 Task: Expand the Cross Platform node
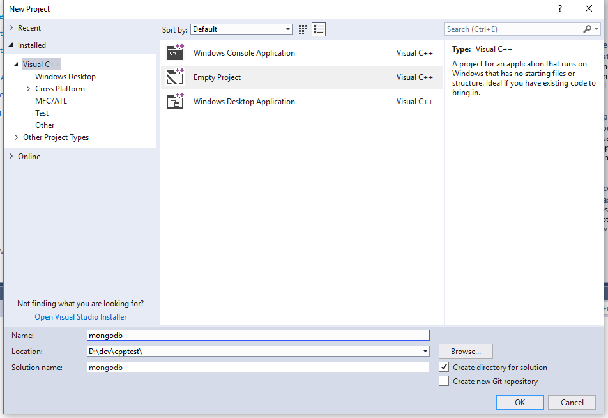(28, 89)
